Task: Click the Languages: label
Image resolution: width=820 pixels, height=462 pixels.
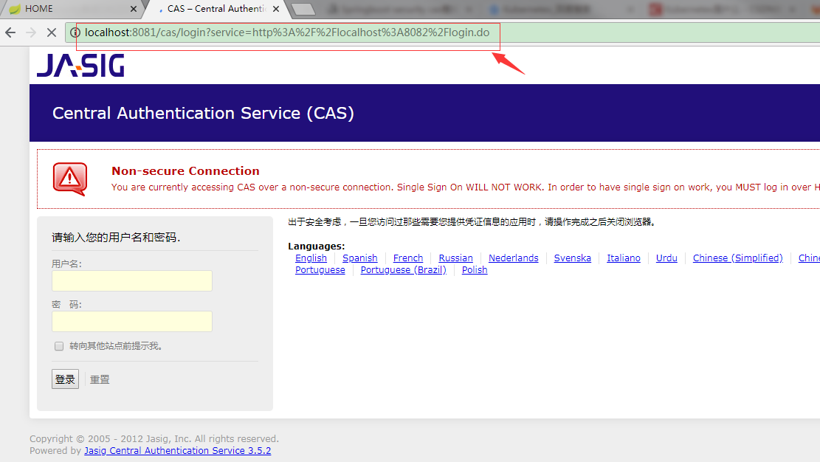Action: tap(317, 246)
